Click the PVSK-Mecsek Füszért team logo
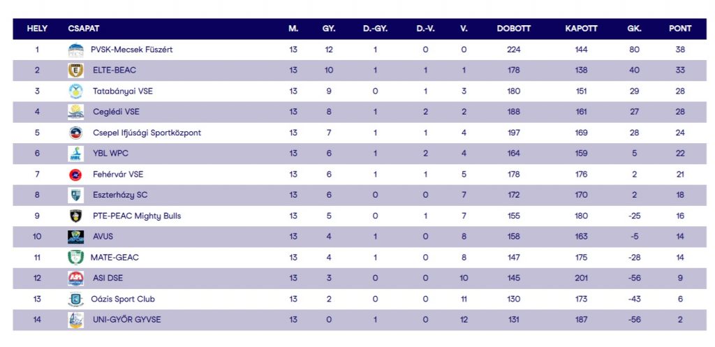Image resolution: width=715 pixels, height=347 pixels. (x=75, y=50)
